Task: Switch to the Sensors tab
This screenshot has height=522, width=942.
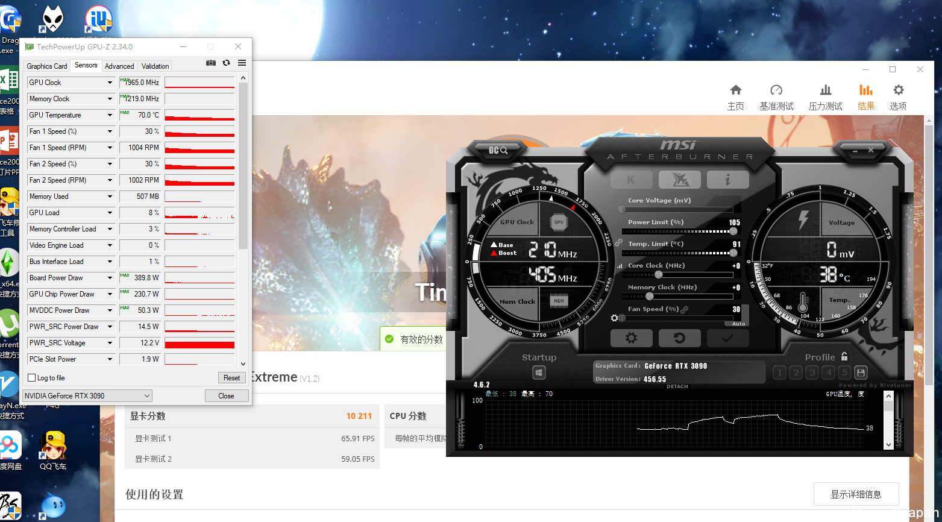Action: [86, 65]
